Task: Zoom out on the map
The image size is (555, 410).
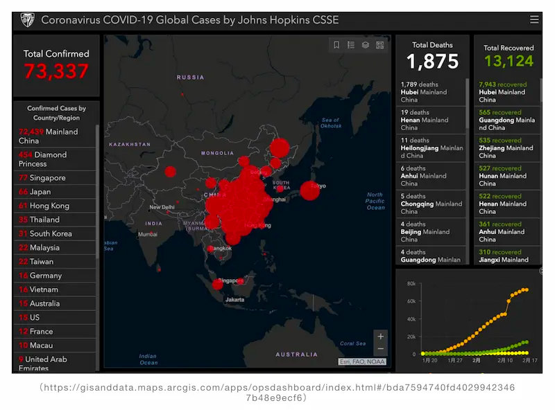Action: (x=380, y=349)
